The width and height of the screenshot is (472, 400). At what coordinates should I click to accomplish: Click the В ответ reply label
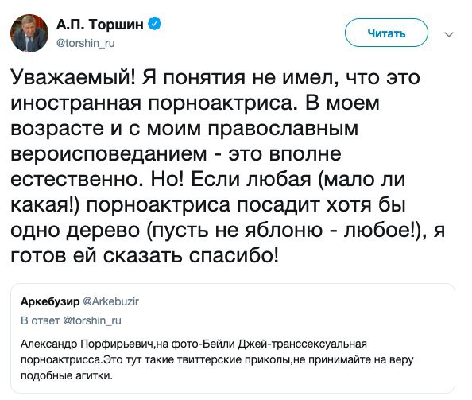coord(41,320)
